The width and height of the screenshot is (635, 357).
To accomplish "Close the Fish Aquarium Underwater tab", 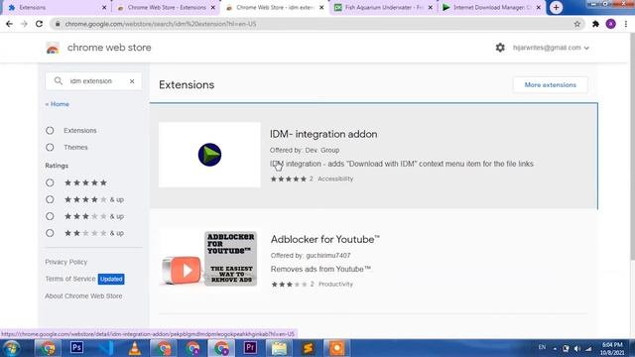I will point(430,7).
